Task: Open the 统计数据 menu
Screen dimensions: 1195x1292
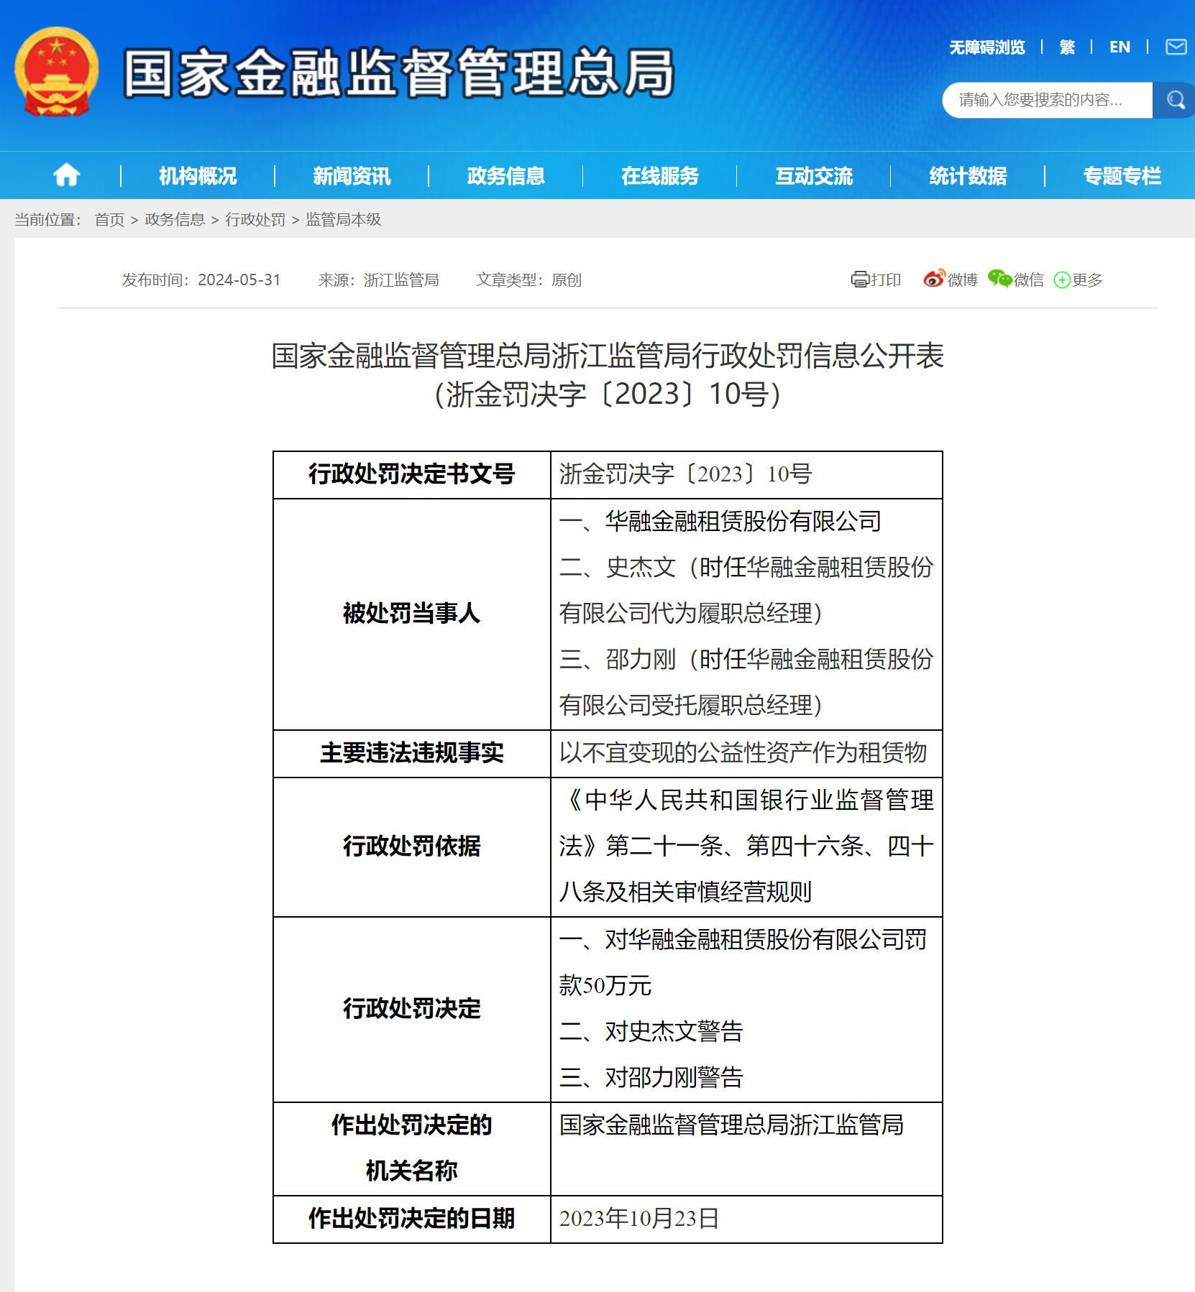Action: coord(967,175)
